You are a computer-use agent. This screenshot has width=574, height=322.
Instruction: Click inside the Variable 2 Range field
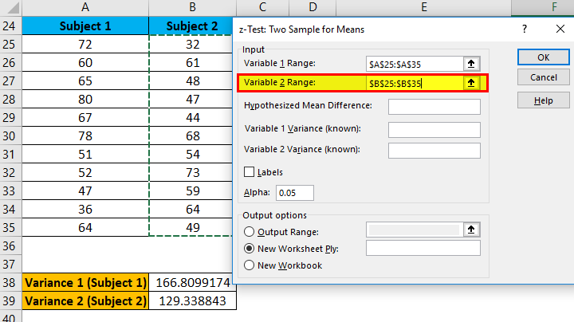[415, 83]
